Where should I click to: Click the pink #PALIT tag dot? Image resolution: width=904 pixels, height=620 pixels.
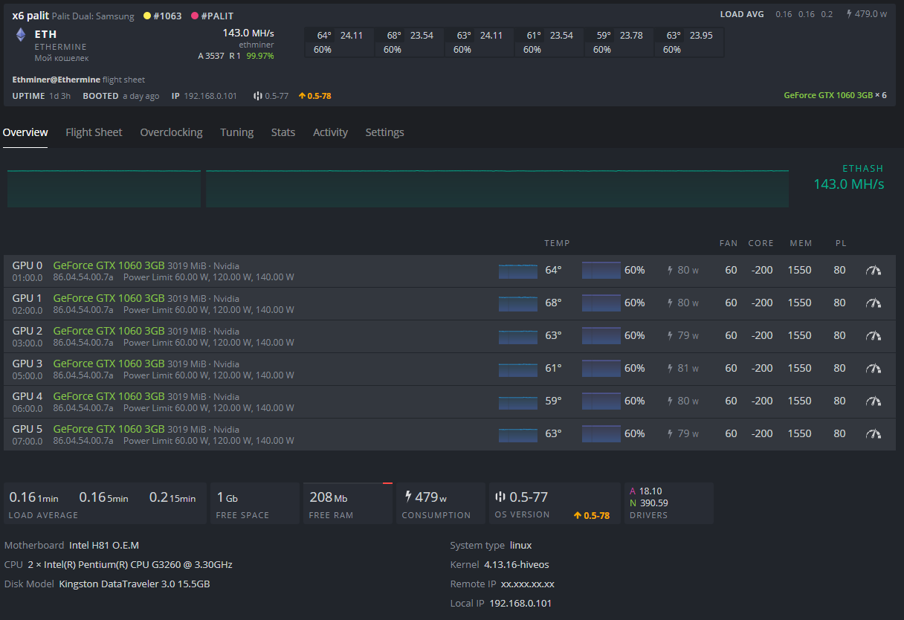coord(195,16)
